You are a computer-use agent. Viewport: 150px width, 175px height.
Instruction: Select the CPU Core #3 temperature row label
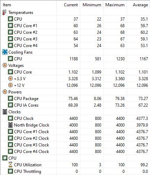[x=25, y=39]
